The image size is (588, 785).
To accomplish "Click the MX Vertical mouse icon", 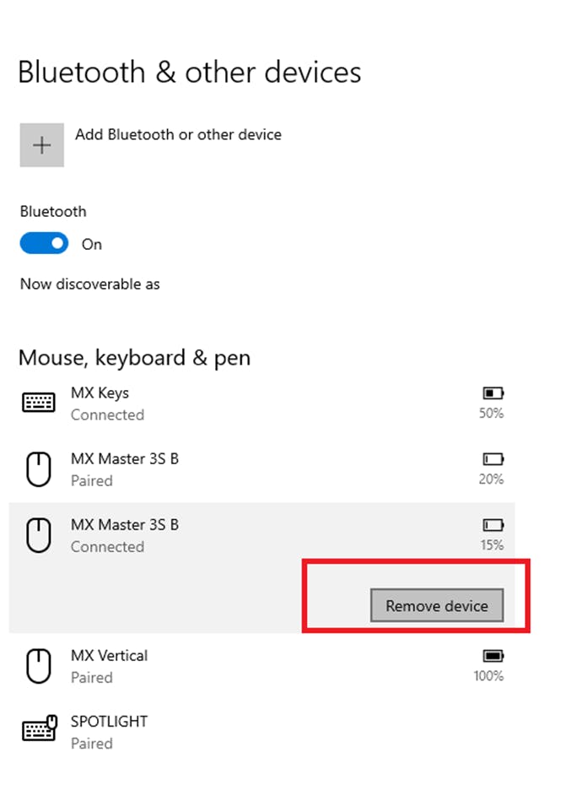I will (39, 666).
